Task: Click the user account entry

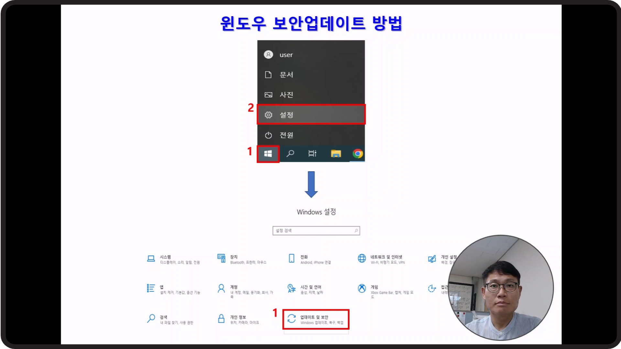Action: 286,55
